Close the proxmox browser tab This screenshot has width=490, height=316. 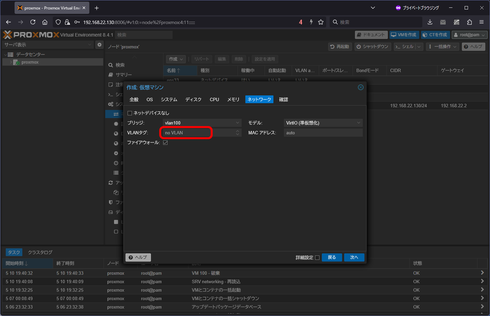coord(84,8)
